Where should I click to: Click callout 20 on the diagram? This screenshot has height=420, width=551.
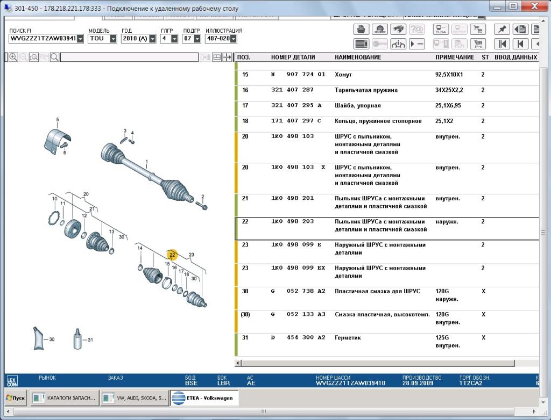(x=86, y=194)
